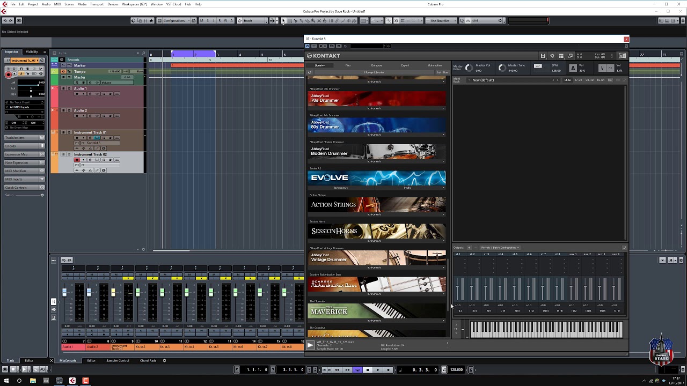Toggle record enable in the Inspector
The width and height of the screenshot is (687, 386).
pos(8,75)
